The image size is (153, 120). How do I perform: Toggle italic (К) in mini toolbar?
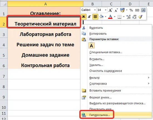coord(89,17)
